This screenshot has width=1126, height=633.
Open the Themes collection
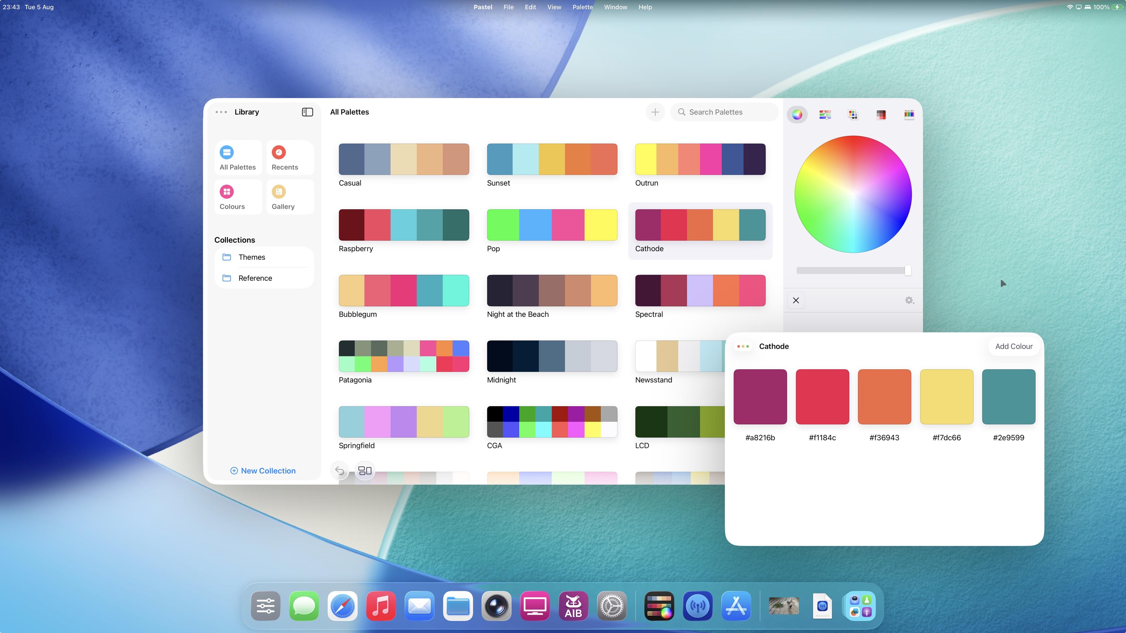click(x=264, y=257)
